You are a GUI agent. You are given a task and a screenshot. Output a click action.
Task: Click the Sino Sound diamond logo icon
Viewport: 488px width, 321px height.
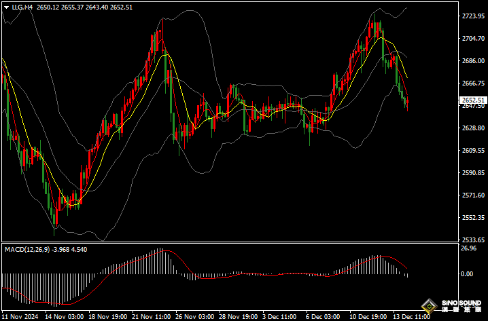[x=430, y=306]
